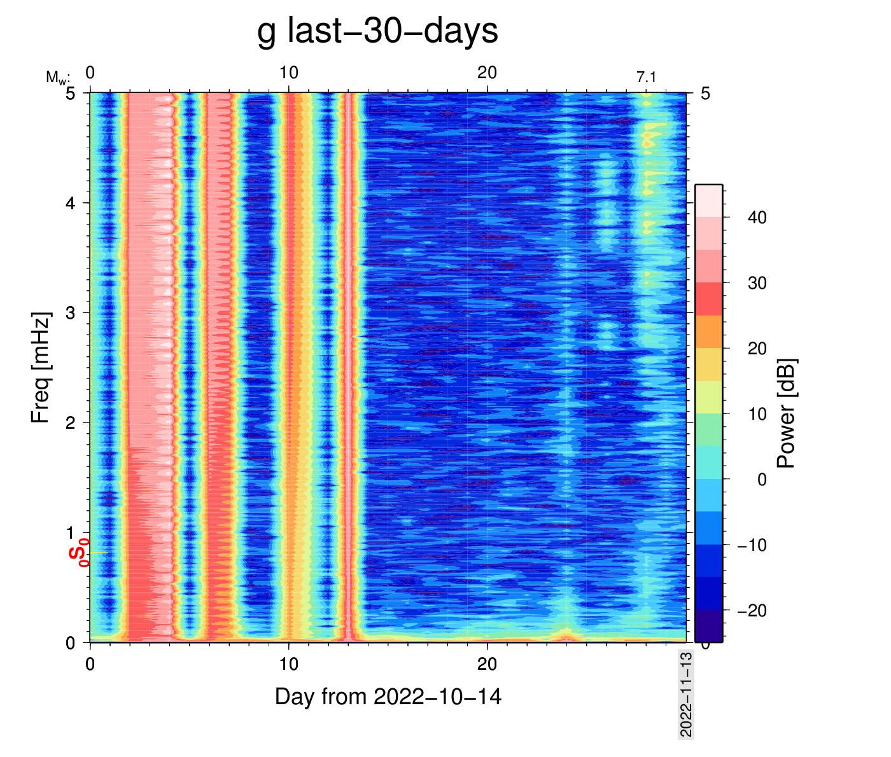The width and height of the screenshot is (891, 757).
Task: Click the 7.1 magnitude marker above the plot
Action: 646,78
